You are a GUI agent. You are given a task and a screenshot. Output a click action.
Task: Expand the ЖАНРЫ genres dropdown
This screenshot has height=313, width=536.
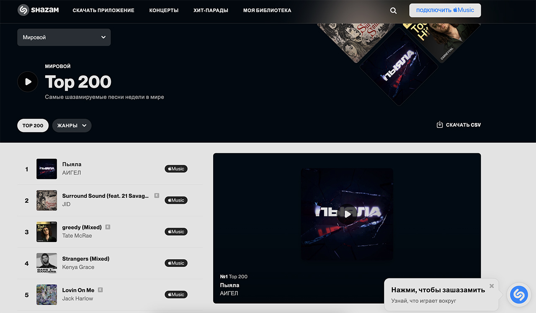coord(72,125)
